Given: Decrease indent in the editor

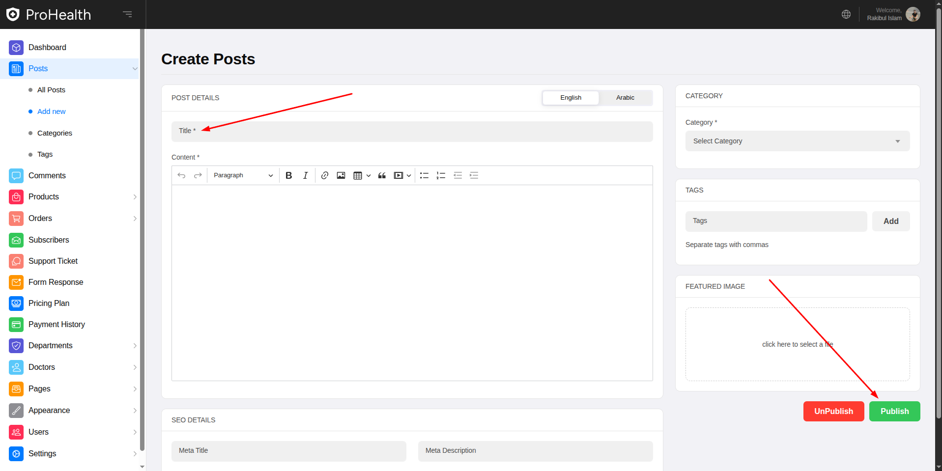Looking at the screenshot, I should [x=457, y=175].
